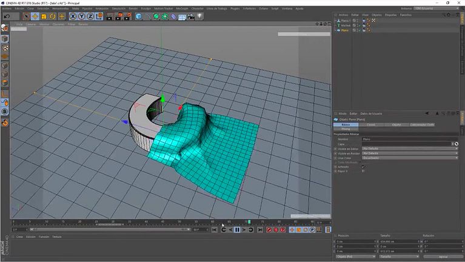Add a Cube primitive object
This screenshot has width=465, height=262.
click(x=138, y=16)
